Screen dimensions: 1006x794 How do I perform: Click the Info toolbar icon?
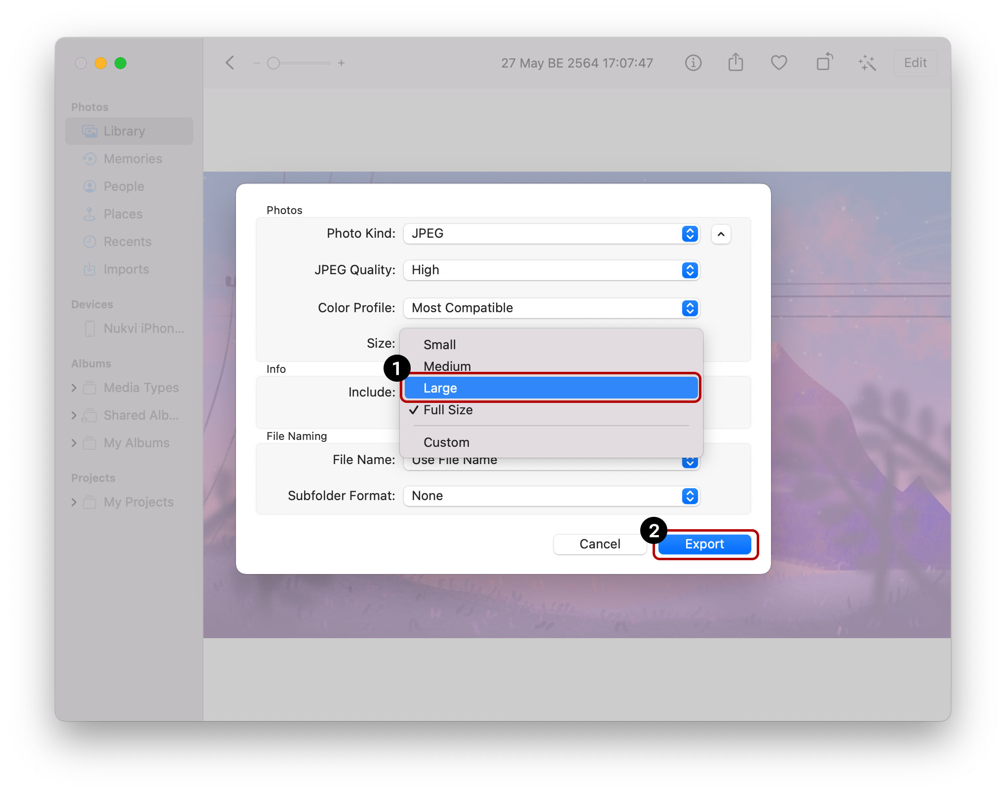click(693, 63)
